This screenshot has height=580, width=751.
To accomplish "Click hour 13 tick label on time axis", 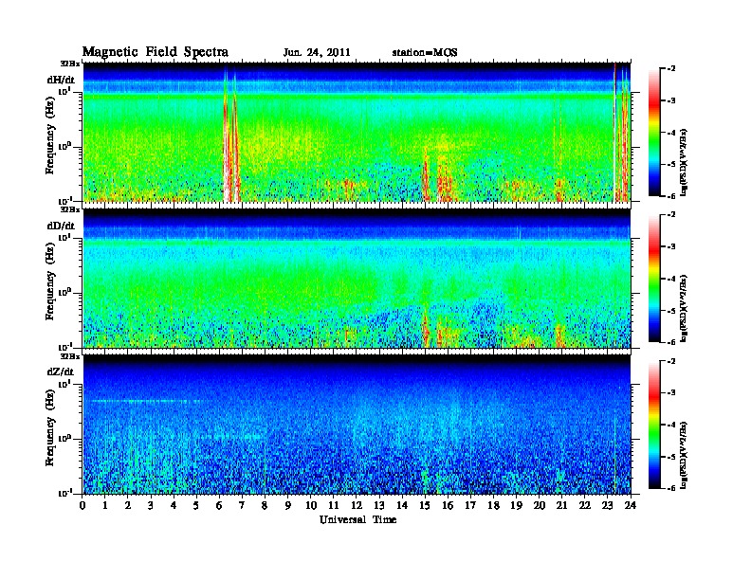I will (379, 505).
